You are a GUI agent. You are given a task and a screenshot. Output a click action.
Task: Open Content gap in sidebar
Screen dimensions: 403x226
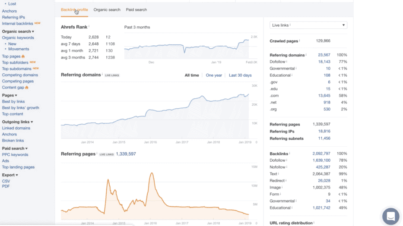point(13,88)
